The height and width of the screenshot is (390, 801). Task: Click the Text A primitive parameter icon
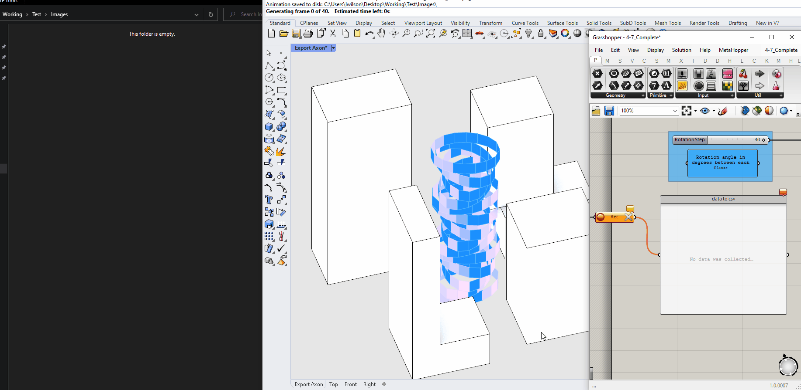click(666, 86)
